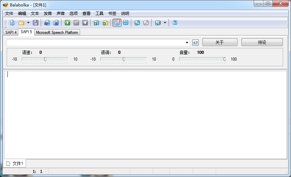
Task: Pause reading with the pause button
Action: [76, 23]
